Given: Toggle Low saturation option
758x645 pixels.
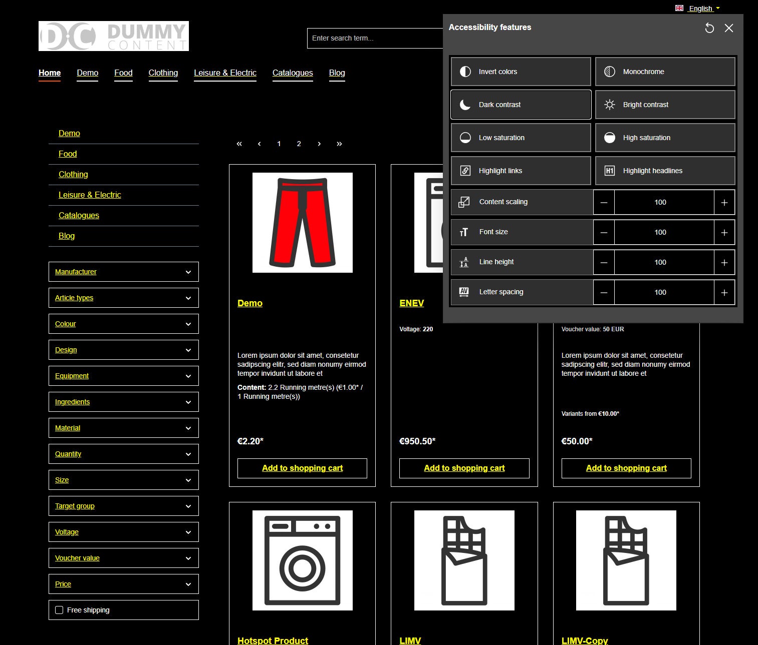Looking at the screenshot, I should tap(521, 138).
